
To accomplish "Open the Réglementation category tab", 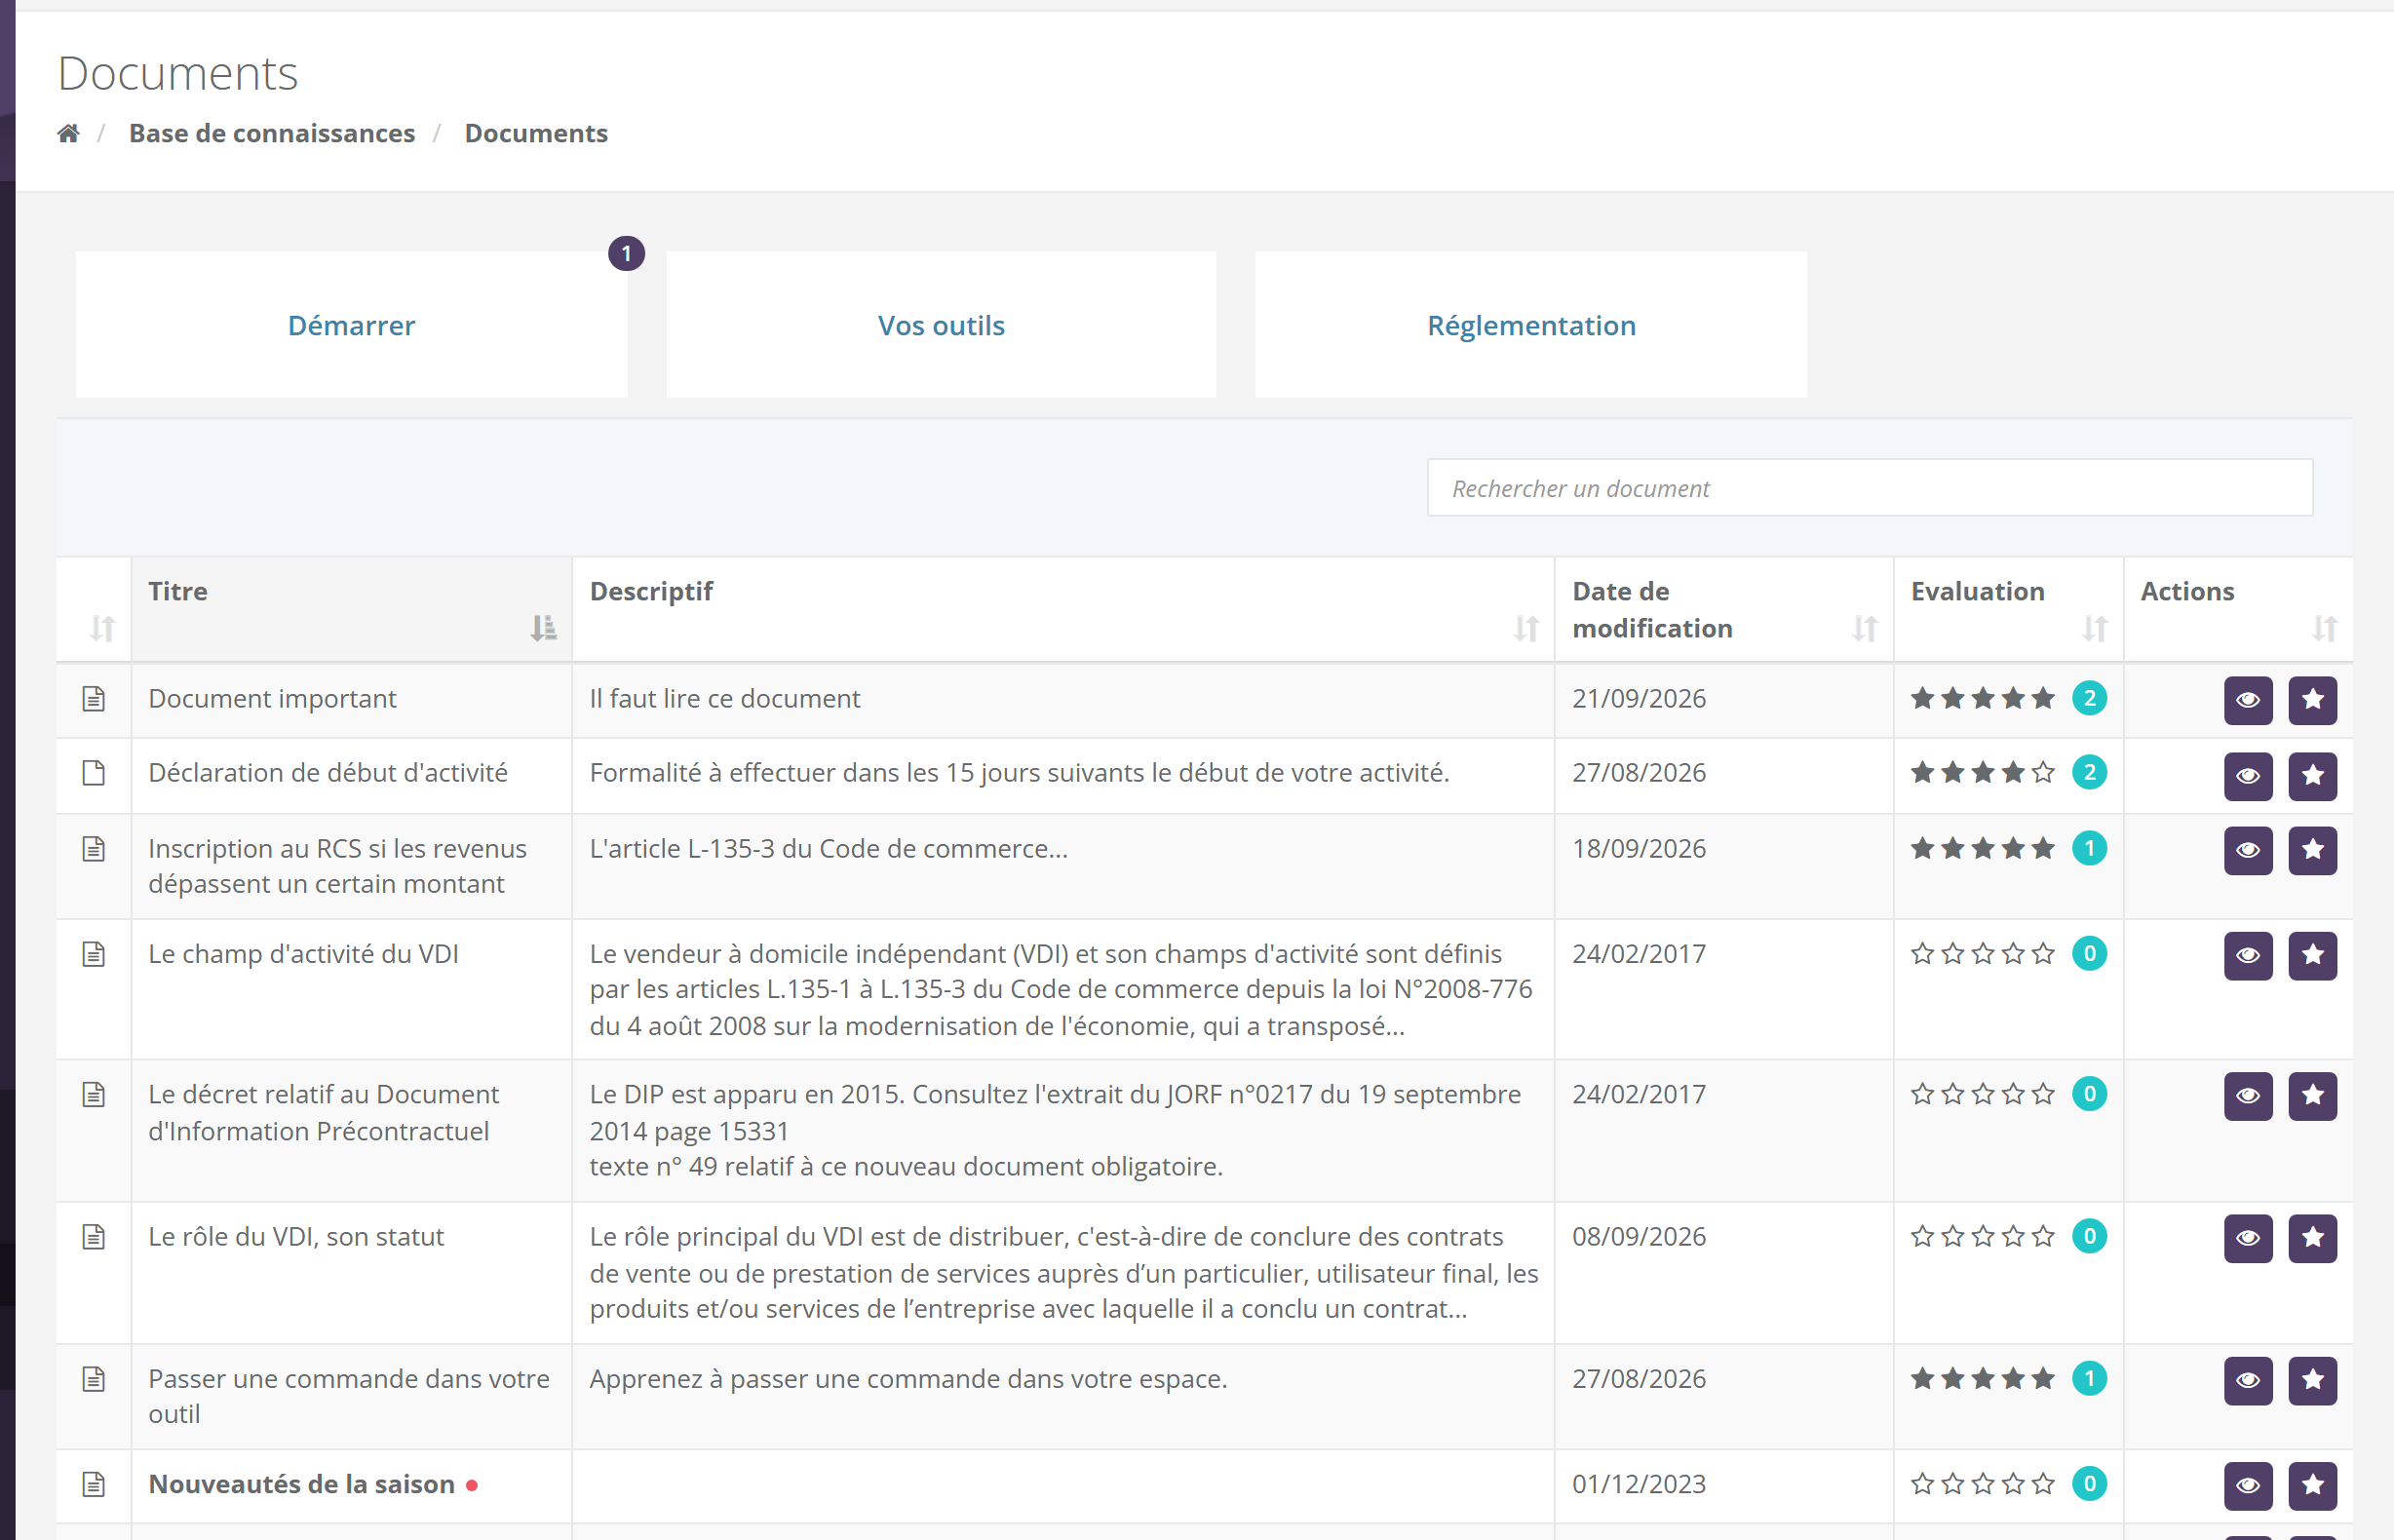I will pyautogui.click(x=1531, y=325).
